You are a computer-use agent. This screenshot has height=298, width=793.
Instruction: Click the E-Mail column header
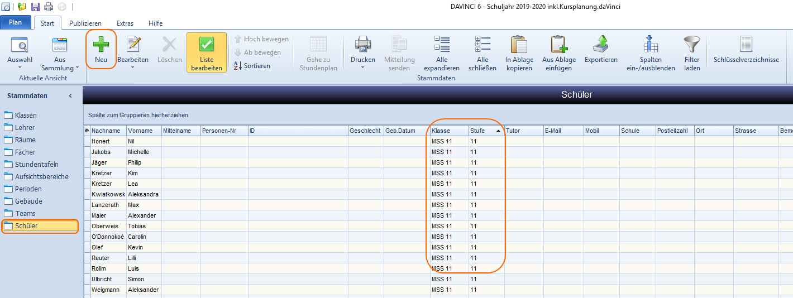[563, 131]
